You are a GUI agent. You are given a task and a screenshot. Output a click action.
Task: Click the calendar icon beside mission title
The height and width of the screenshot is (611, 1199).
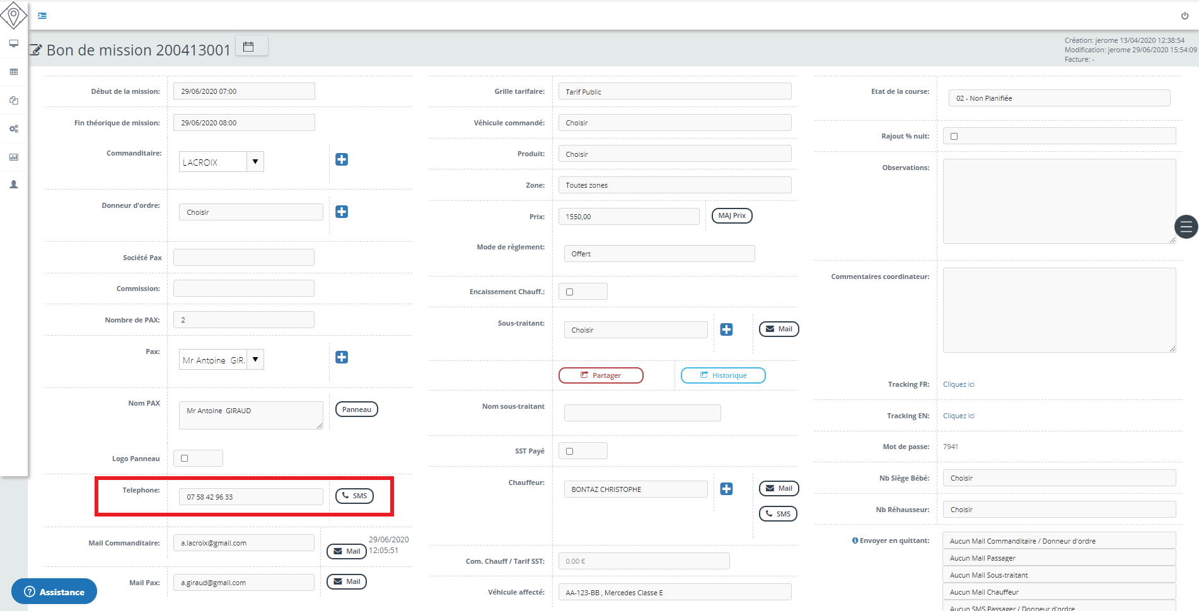click(x=248, y=47)
